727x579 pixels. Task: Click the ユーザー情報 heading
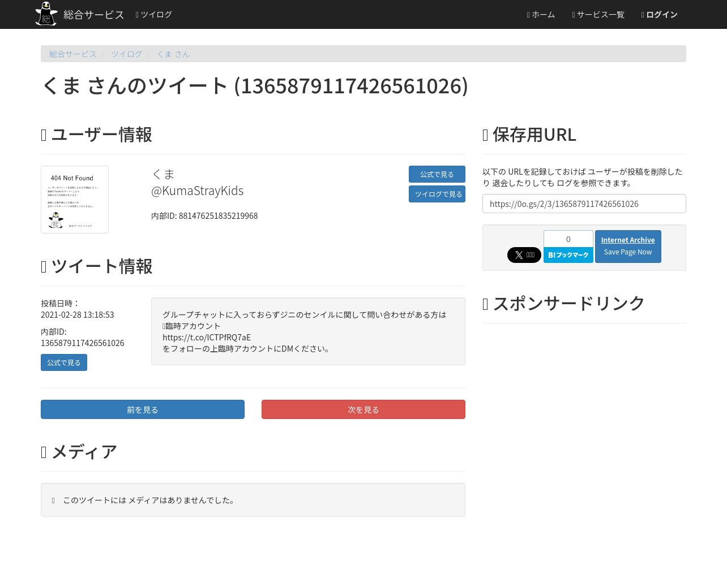click(x=97, y=135)
